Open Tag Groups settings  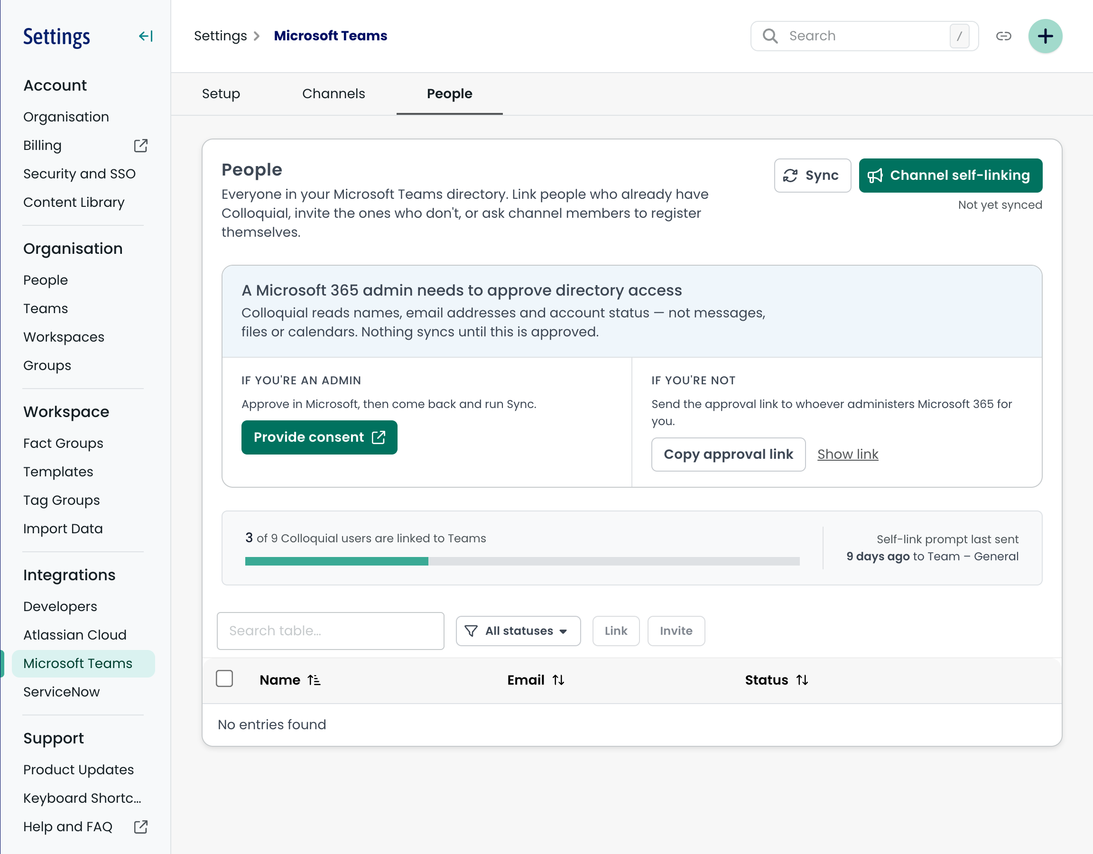61,500
